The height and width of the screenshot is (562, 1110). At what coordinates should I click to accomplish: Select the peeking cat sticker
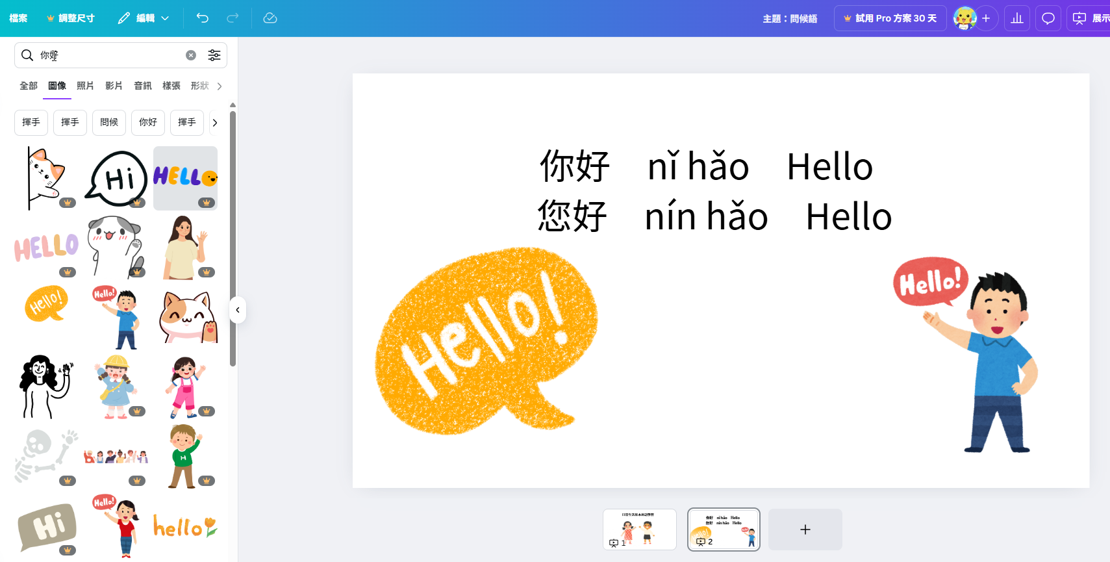46,178
